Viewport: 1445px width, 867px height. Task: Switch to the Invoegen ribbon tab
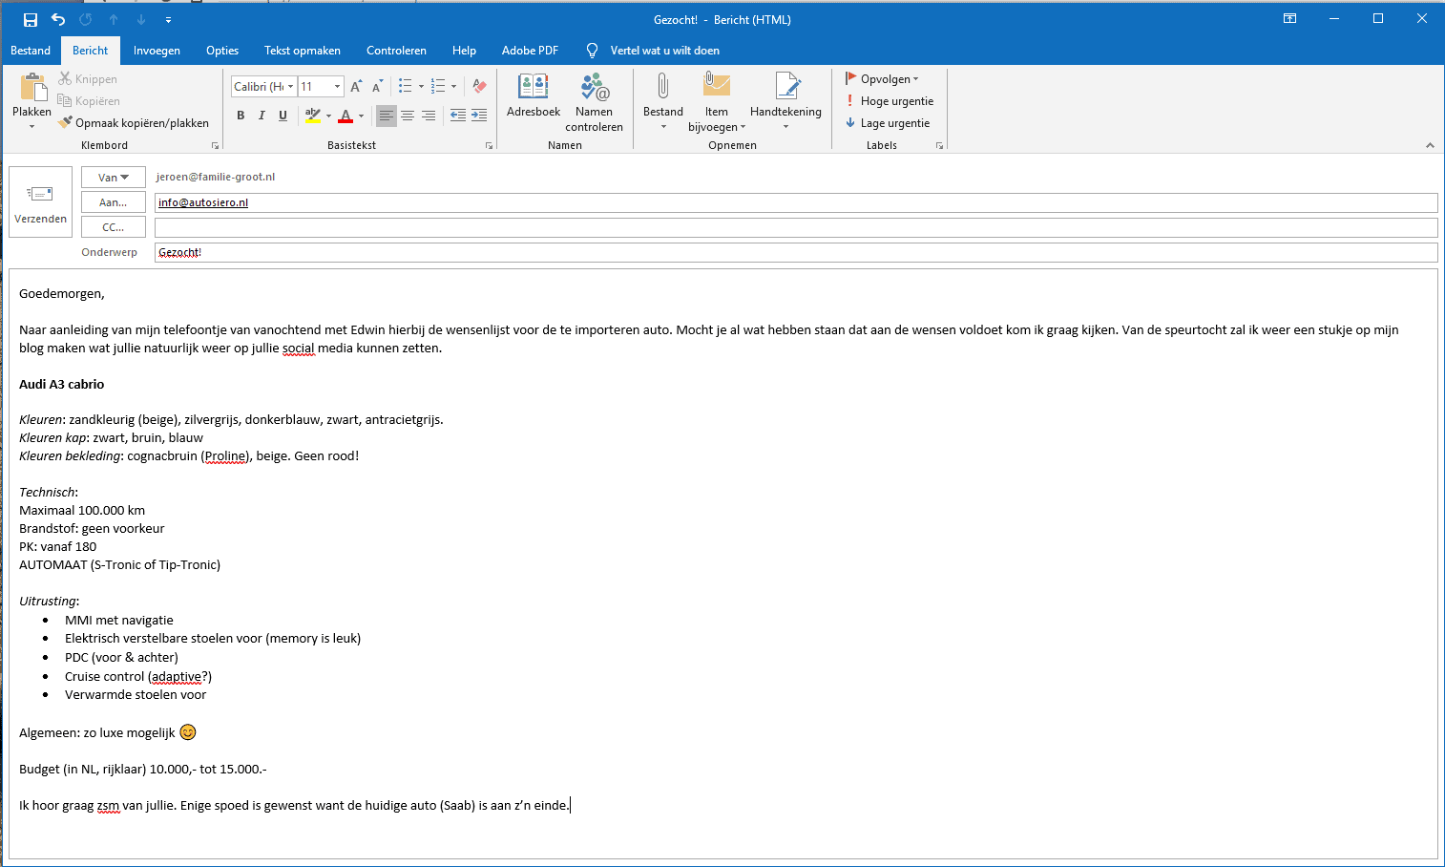[157, 51]
